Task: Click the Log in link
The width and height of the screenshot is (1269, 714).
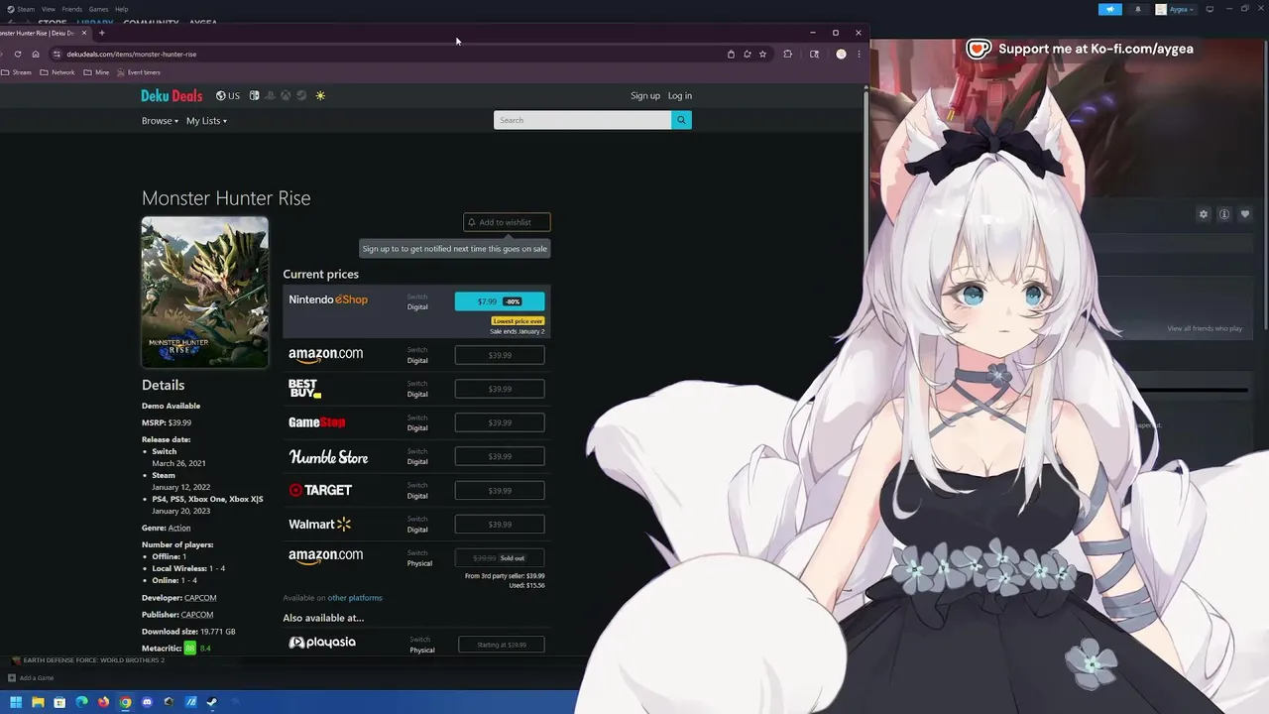Action: [x=680, y=96]
